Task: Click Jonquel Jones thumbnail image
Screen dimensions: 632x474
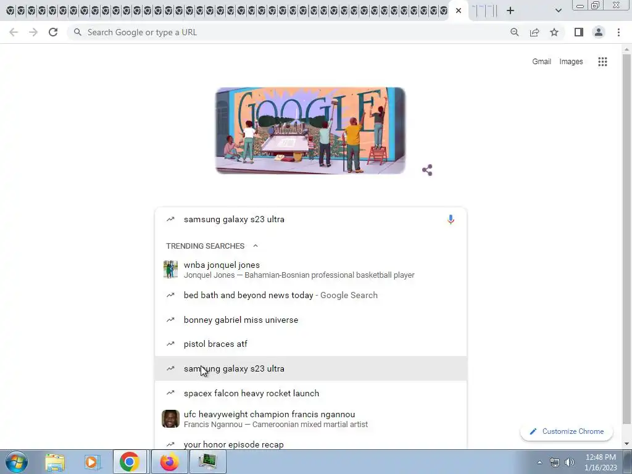Action: pos(170,269)
